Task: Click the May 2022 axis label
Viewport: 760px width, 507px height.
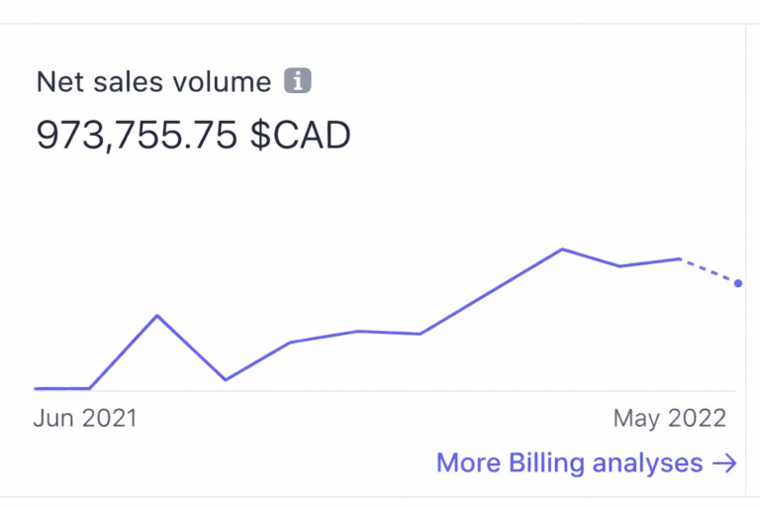Action: [x=670, y=418]
